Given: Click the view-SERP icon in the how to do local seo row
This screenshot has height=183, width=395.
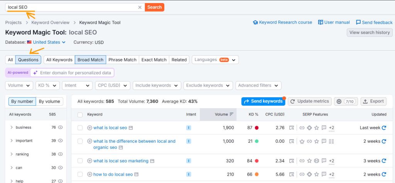Looking at the screenshot, I should [292, 174].
